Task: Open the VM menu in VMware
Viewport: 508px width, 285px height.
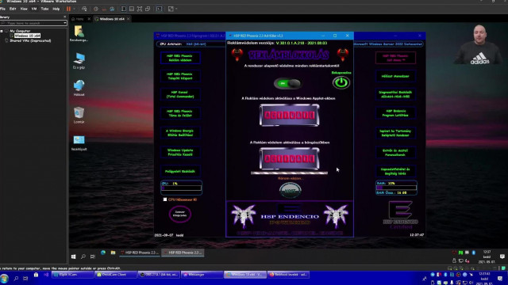Action: 34,9
